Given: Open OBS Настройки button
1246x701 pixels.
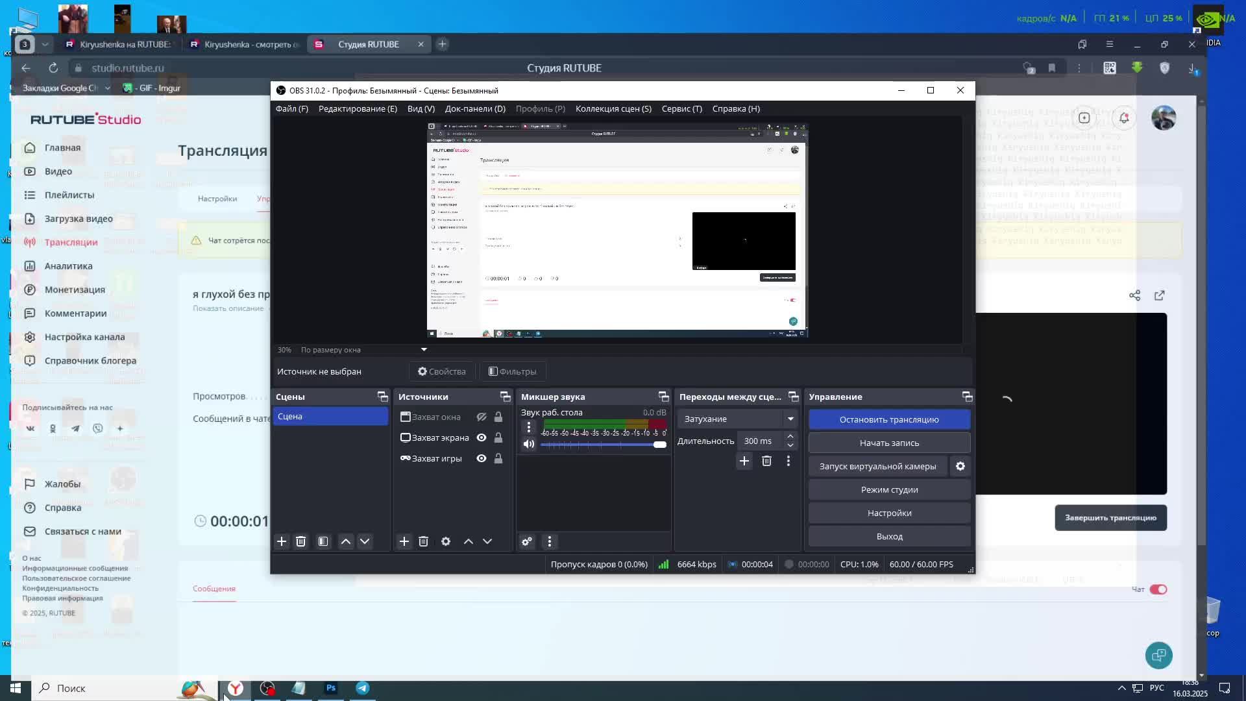Looking at the screenshot, I should click(889, 513).
